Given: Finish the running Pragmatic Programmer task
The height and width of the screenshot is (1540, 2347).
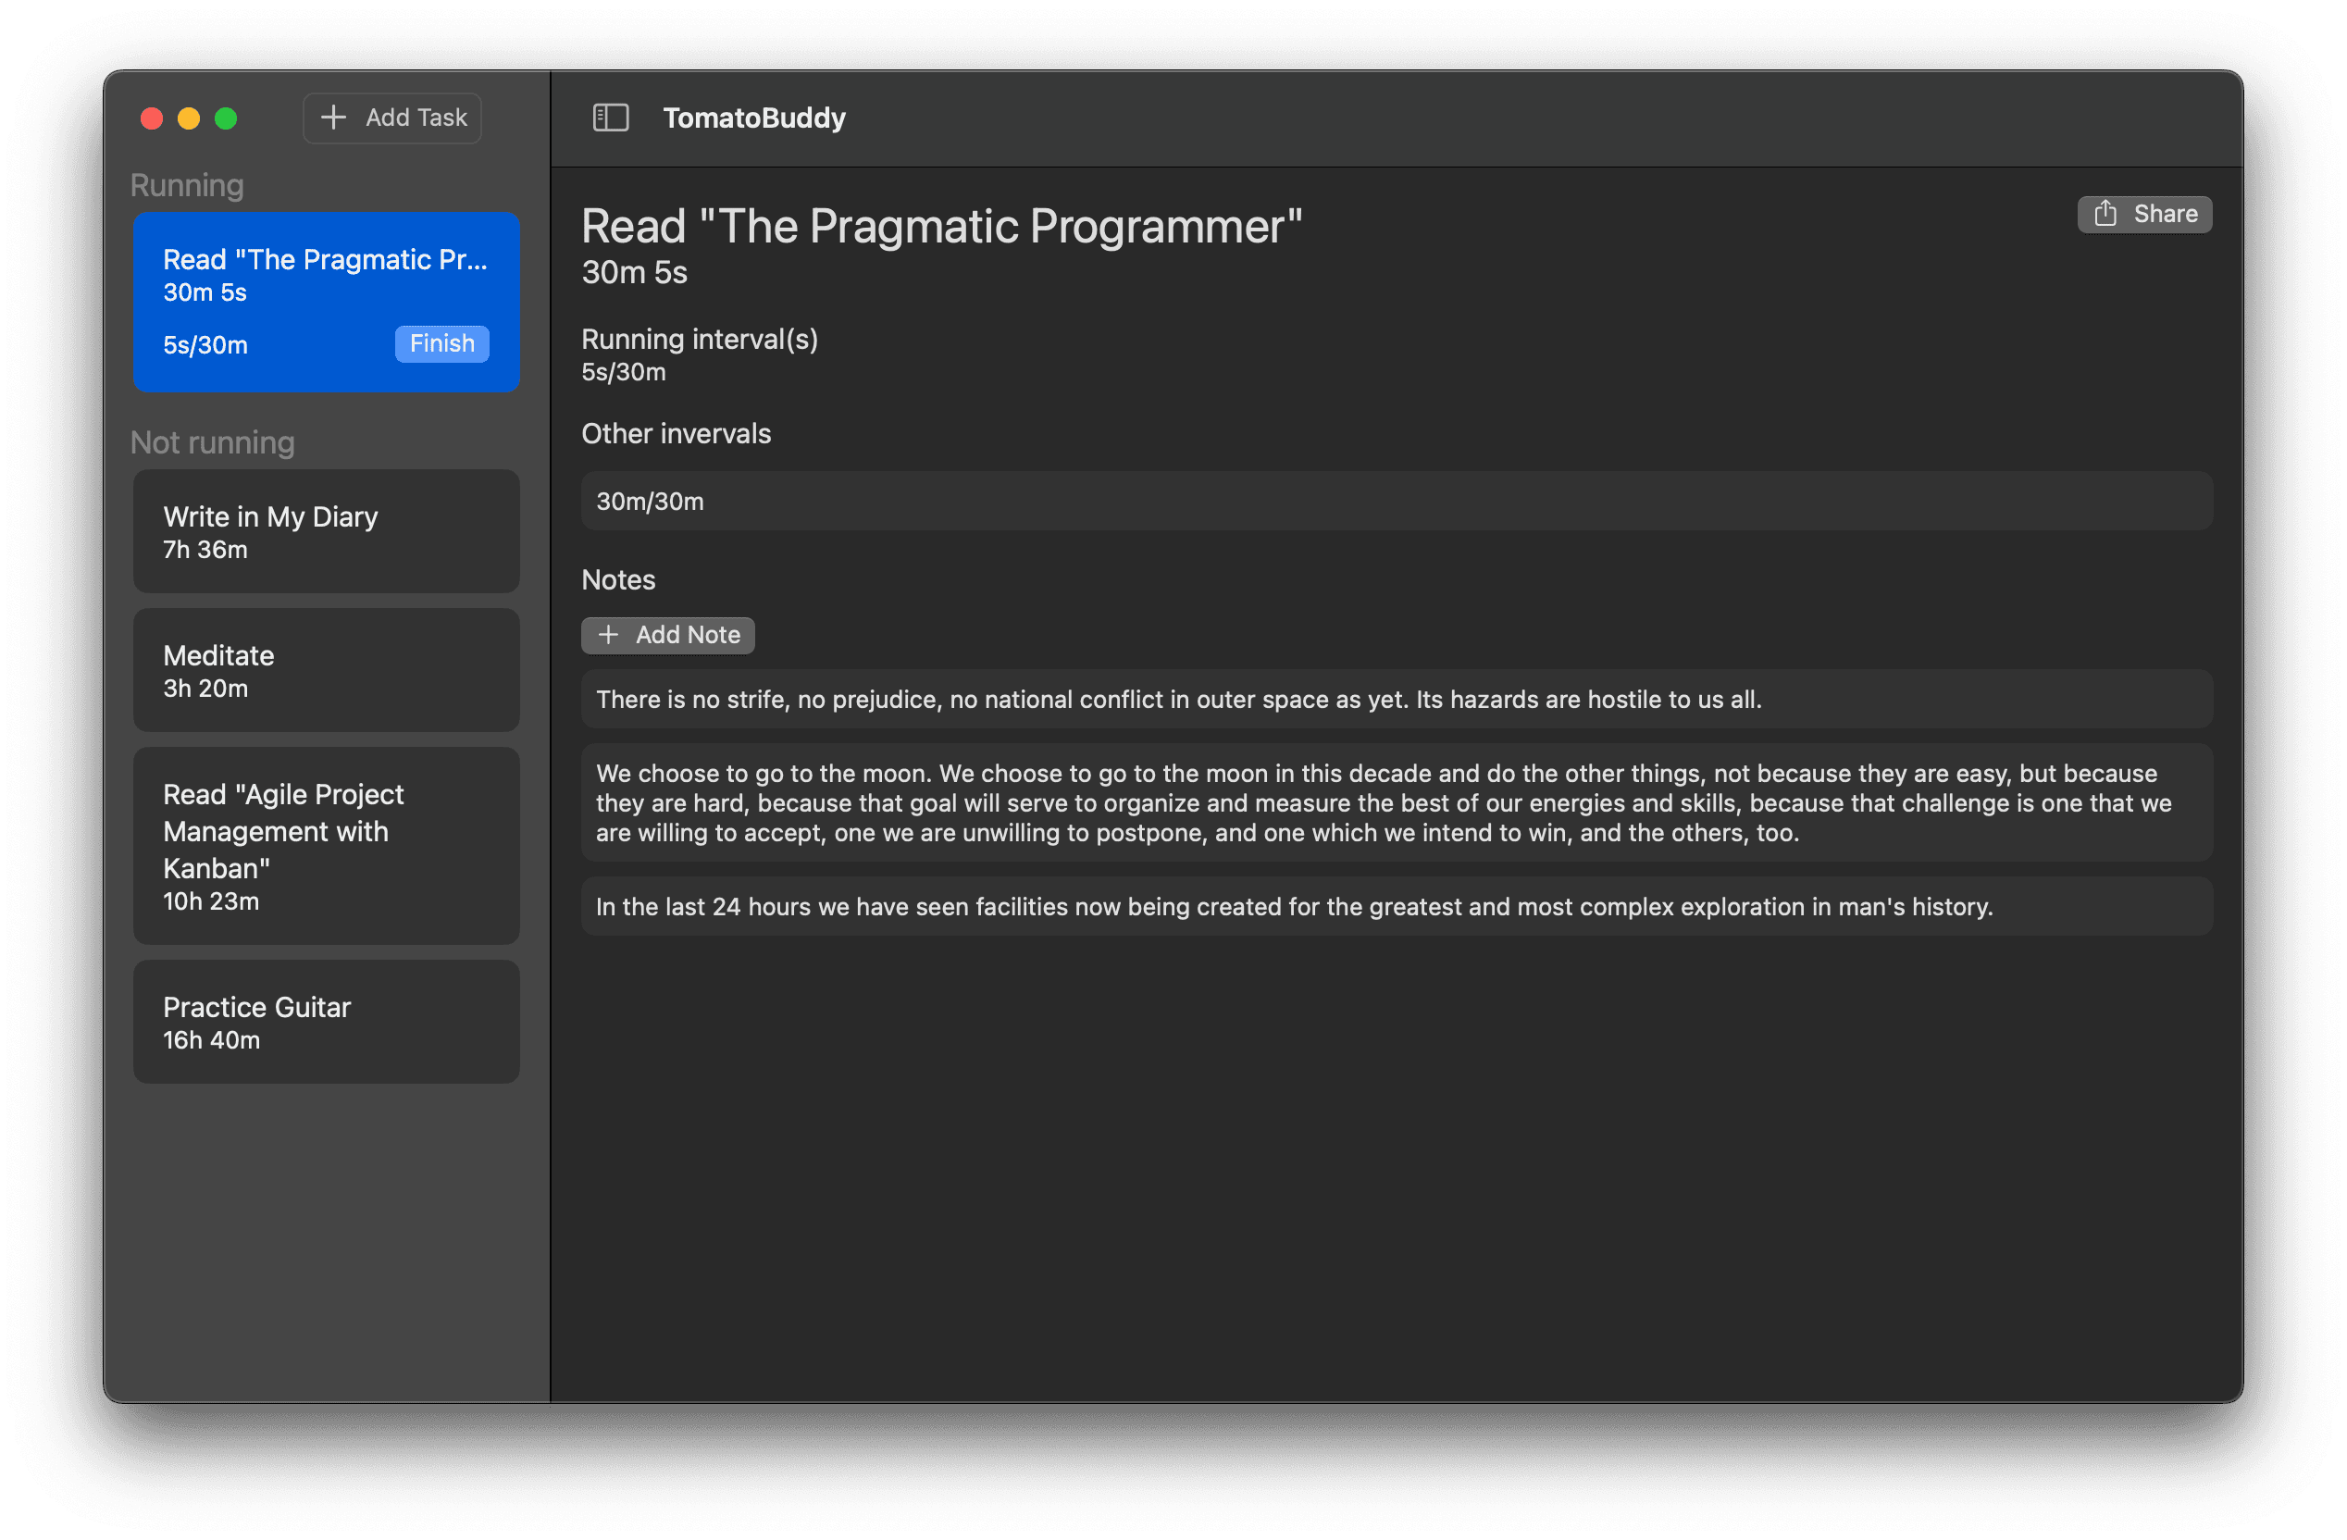Looking at the screenshot, I should click(x=441, y=343).
